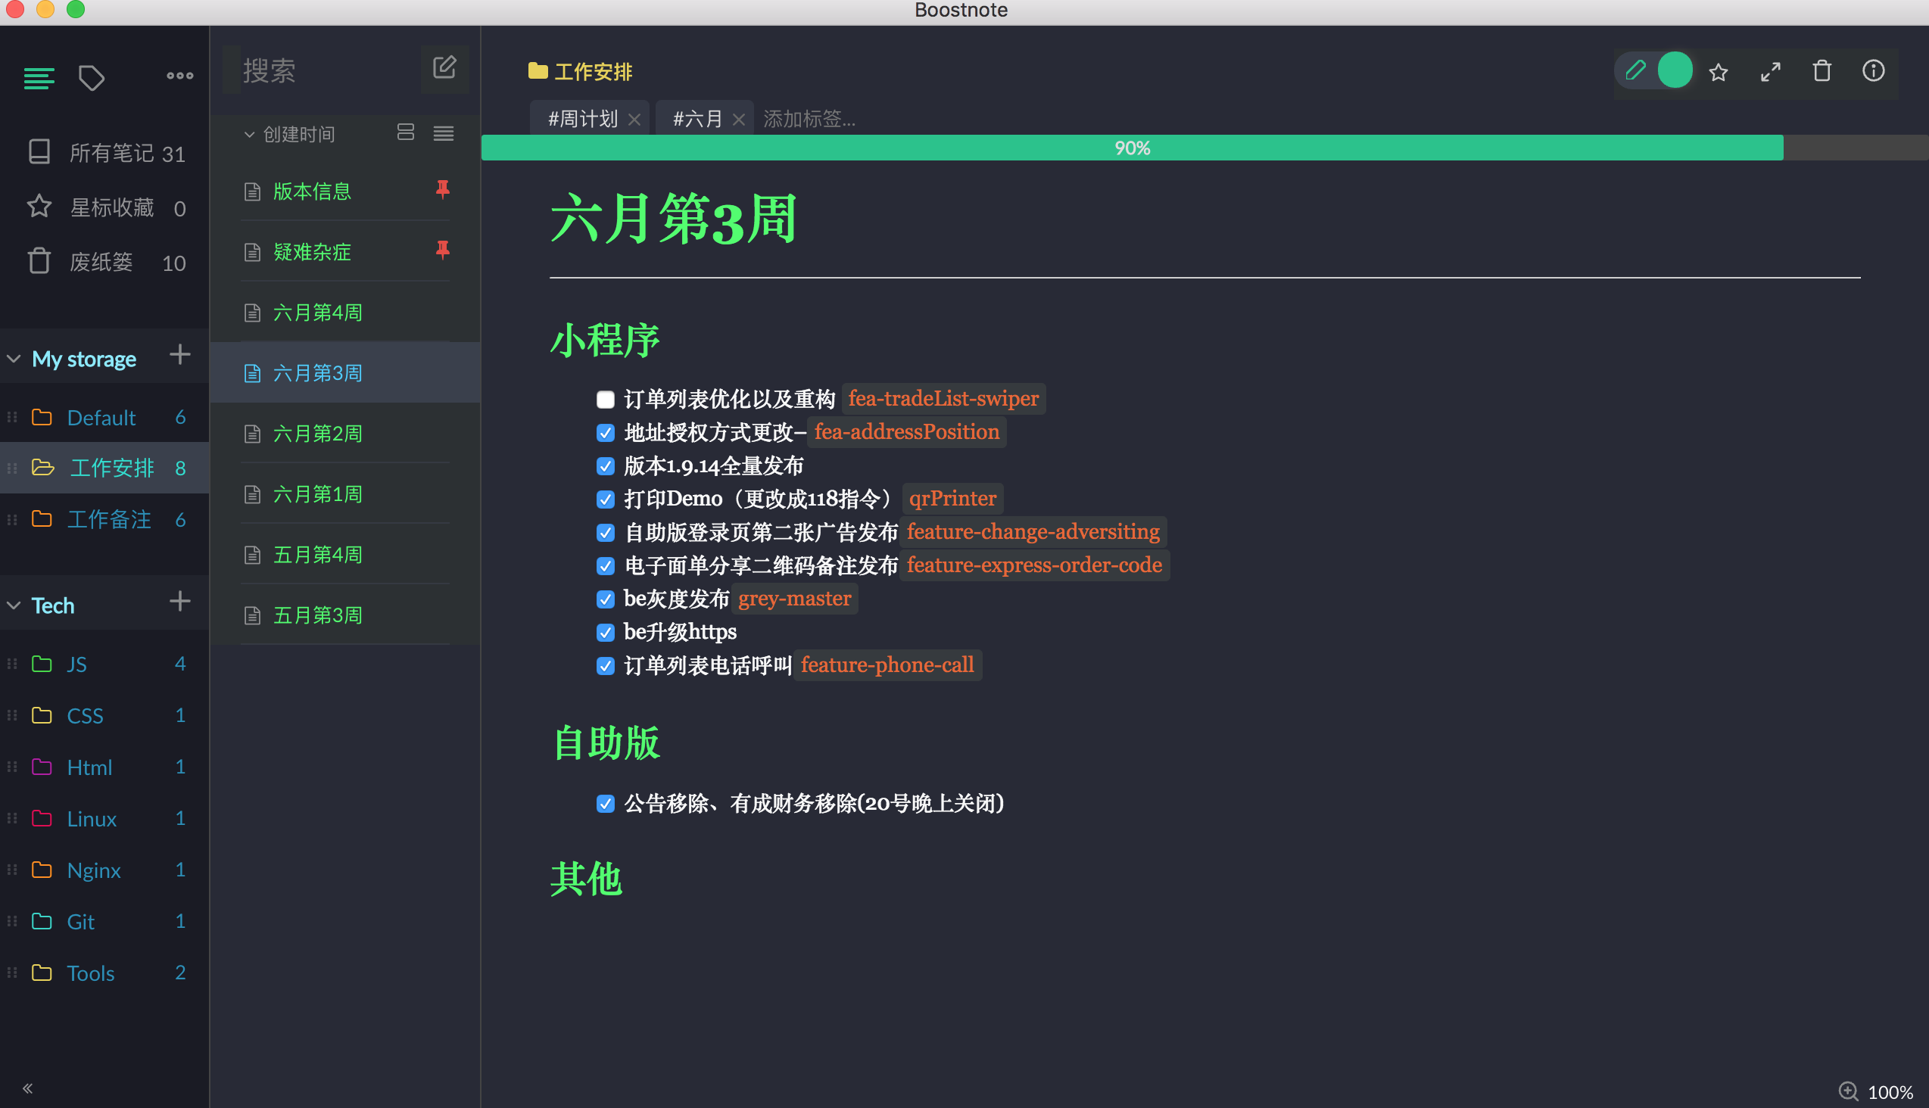Select the Git folder under Tech
The image size is (1929, 1108).
point(82,921)
